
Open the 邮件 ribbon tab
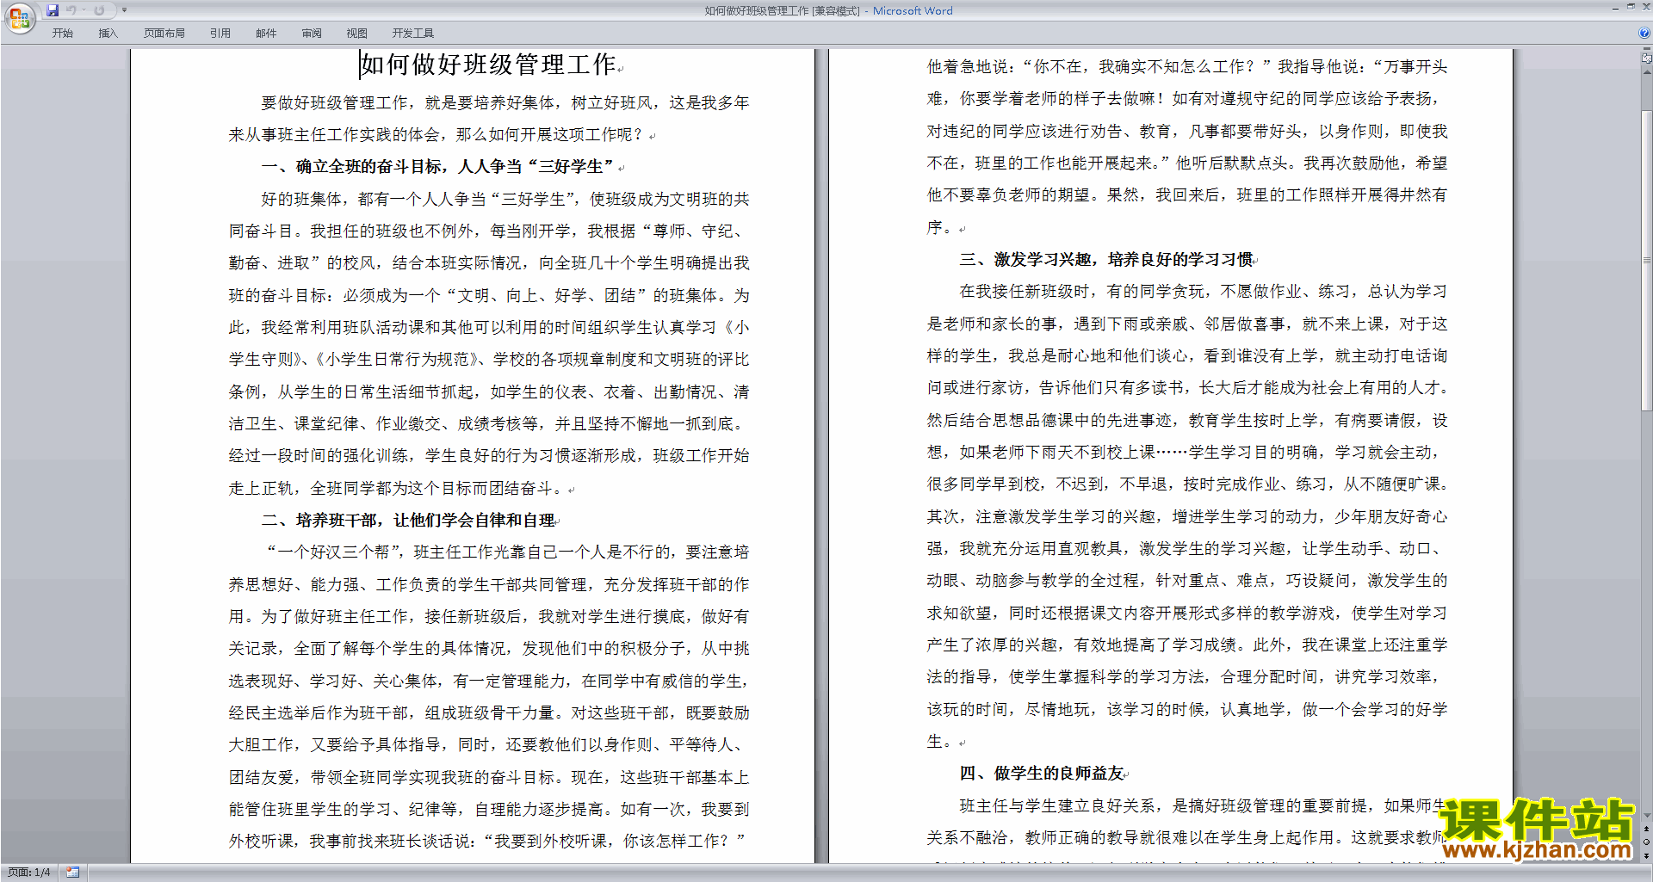[x=266, y=34]
